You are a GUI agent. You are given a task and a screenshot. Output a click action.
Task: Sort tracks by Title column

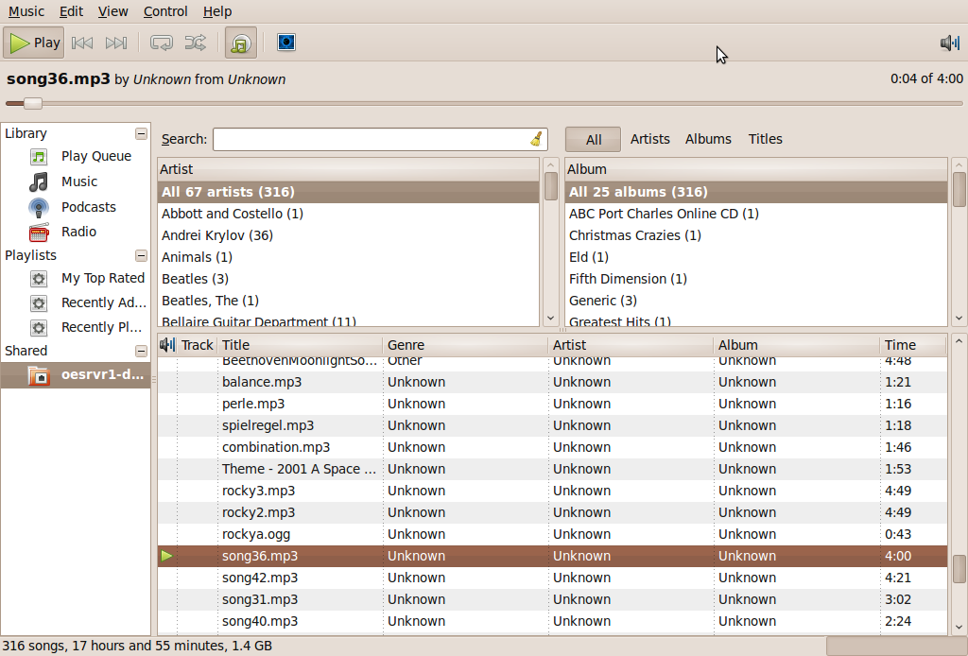pyautogui.click(x=300, y=345)
